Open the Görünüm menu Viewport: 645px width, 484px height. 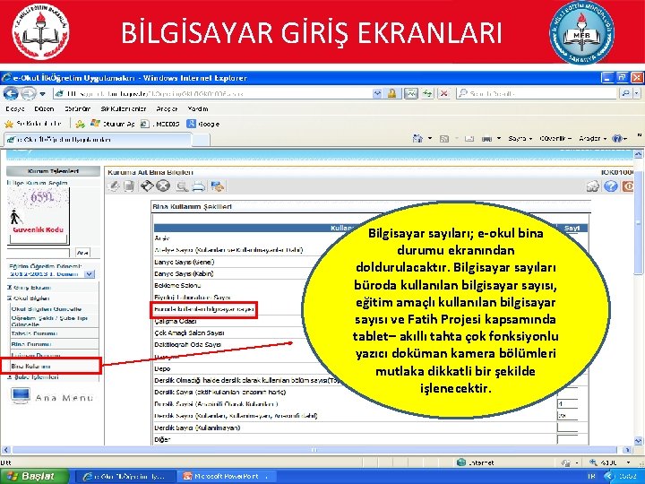coord(77,109)
